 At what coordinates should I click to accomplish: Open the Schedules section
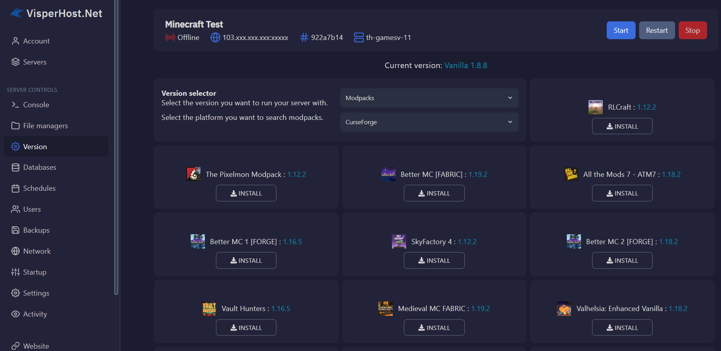pos(56,188)
